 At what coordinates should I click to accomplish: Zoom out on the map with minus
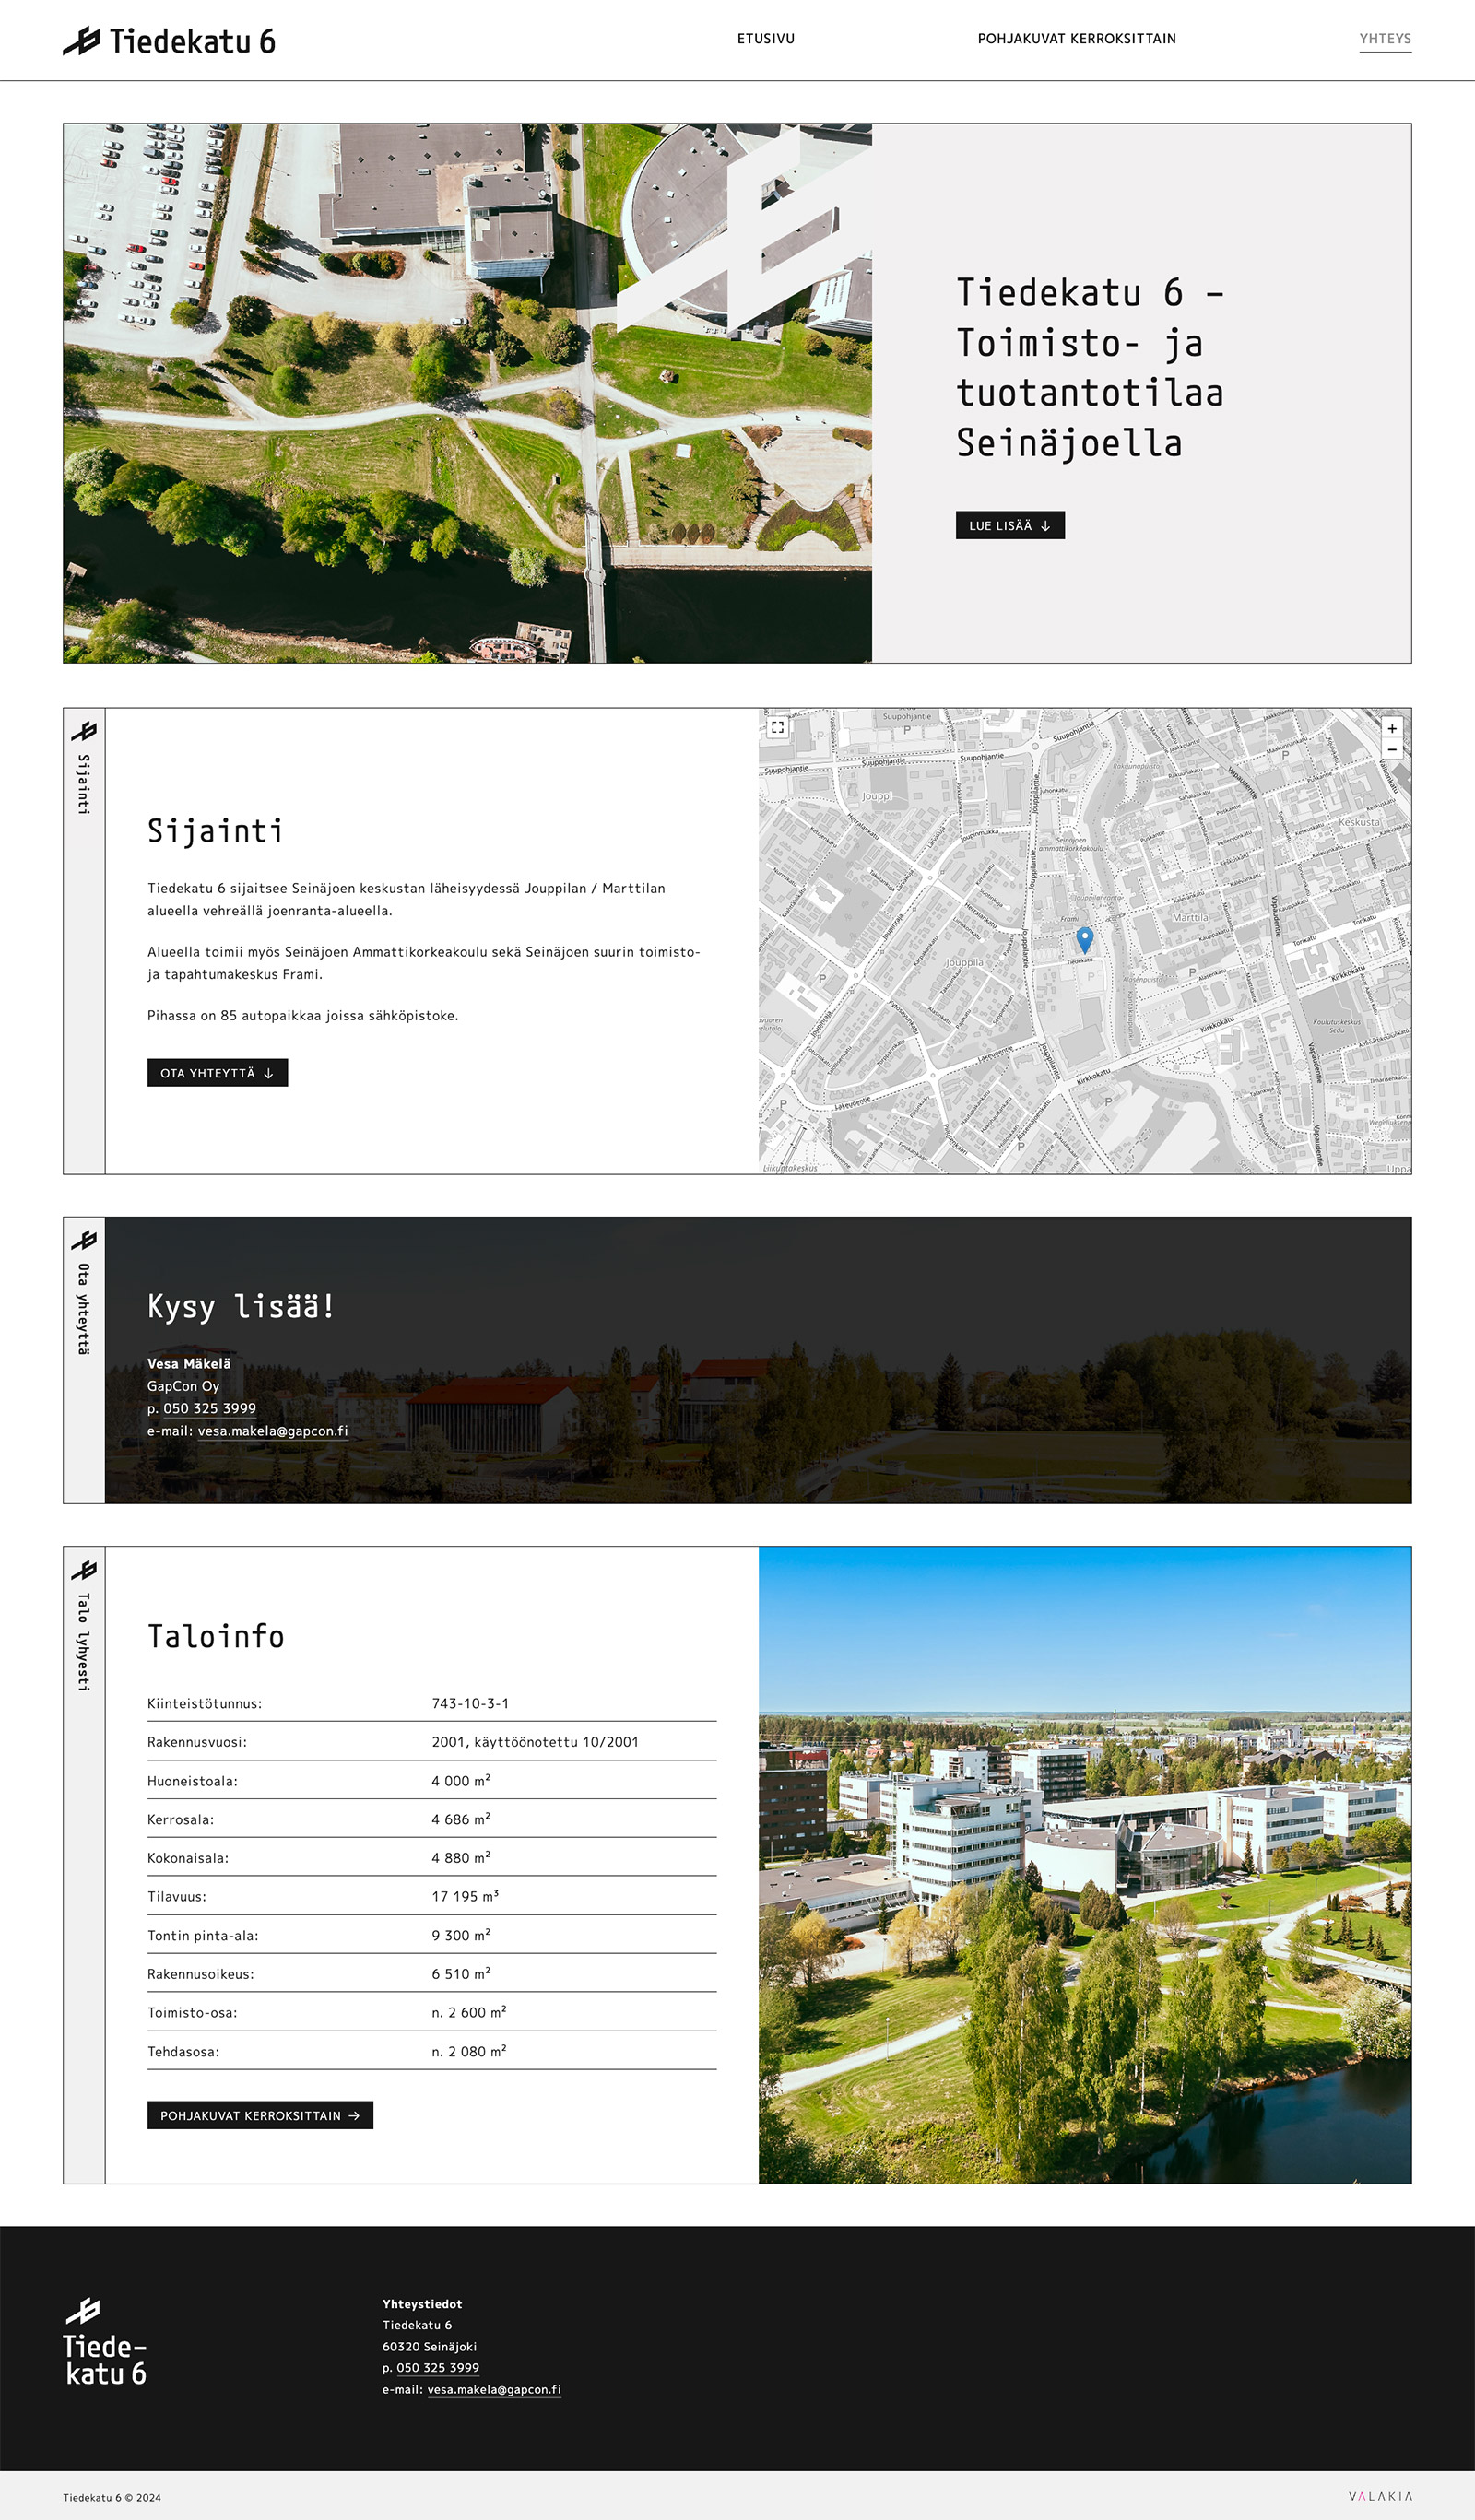(1391, 749)
